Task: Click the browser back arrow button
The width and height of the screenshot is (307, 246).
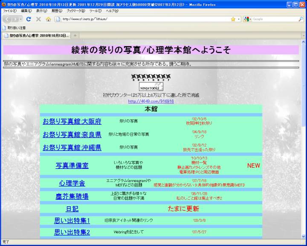Action: coord(7,19)
